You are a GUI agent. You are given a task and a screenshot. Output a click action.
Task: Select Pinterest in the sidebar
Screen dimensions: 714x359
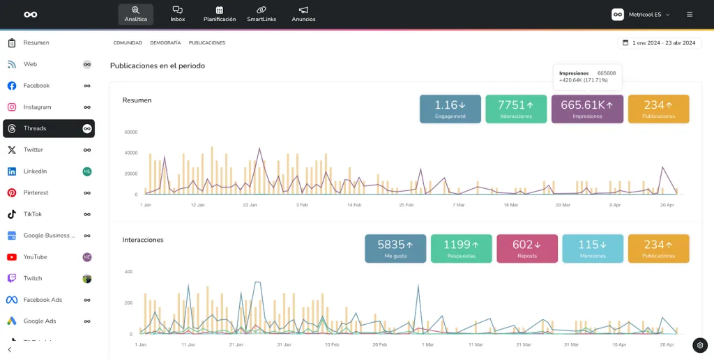(x=49, y=192)
